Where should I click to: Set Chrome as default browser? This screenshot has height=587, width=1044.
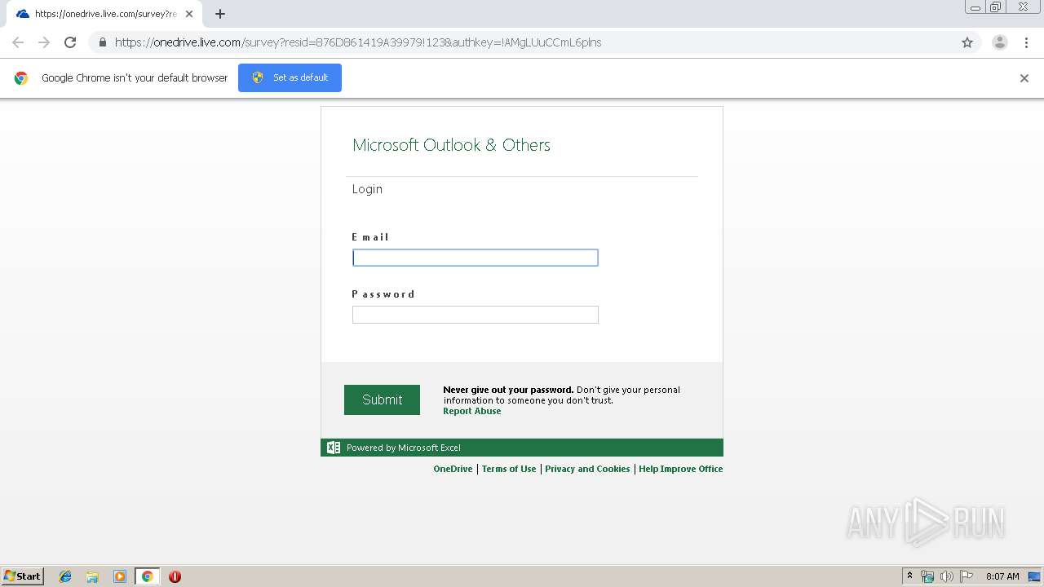tap(290, 77)
